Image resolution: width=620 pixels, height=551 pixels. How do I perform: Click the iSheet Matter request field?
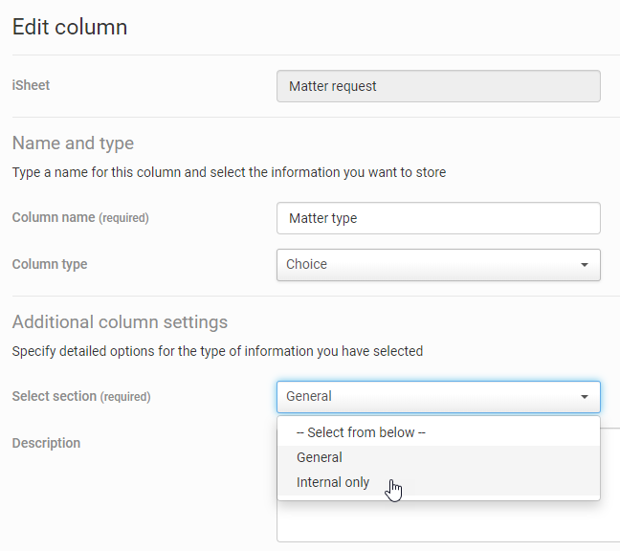pyautogui.click(x=437, y=86)
